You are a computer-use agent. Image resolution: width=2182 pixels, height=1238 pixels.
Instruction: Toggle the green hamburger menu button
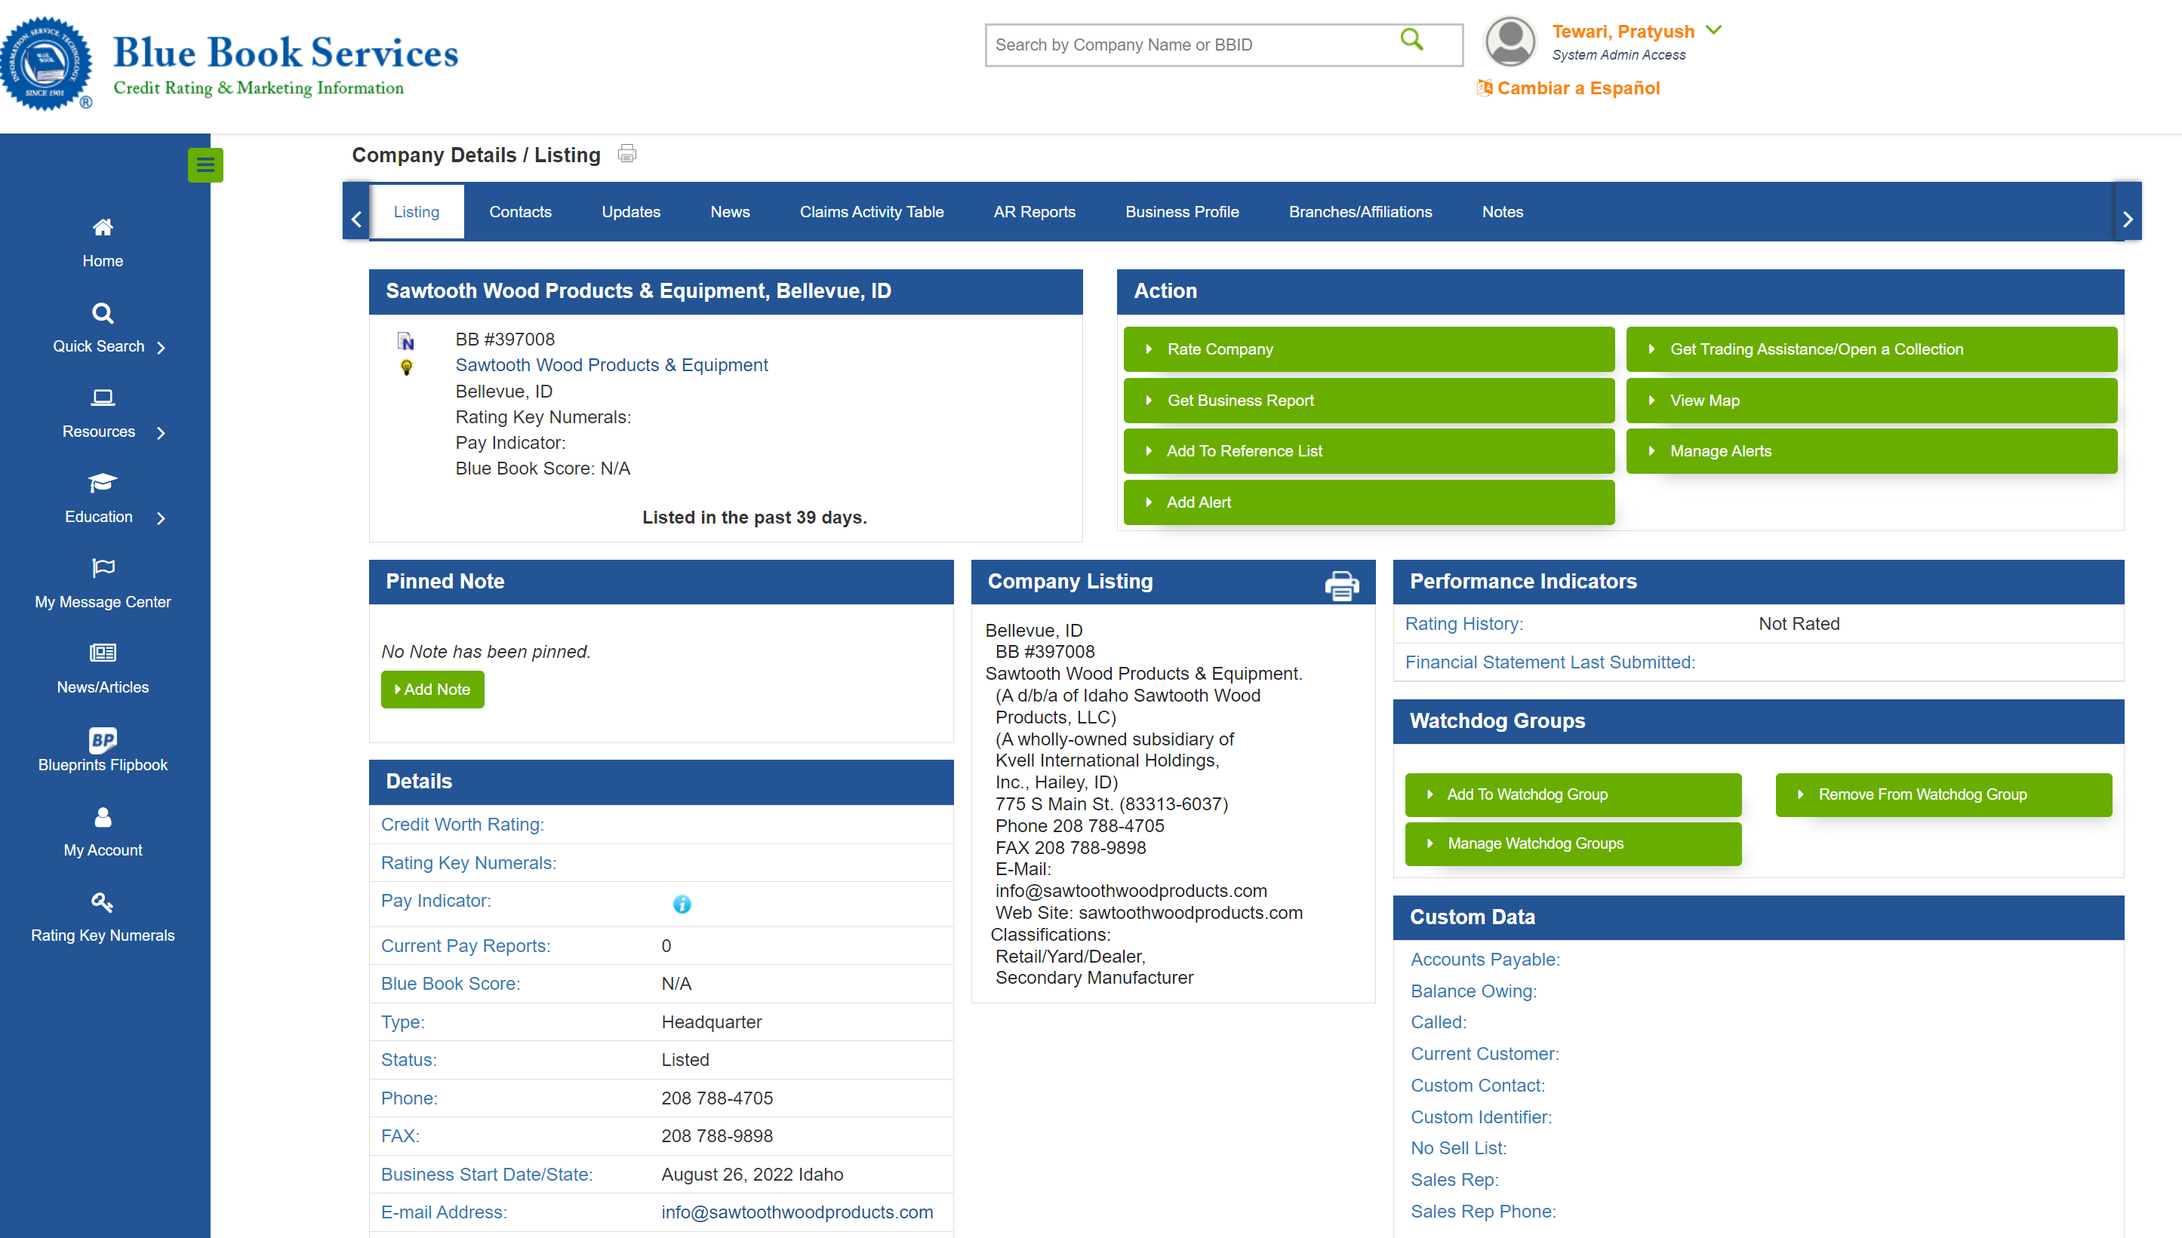[205, 165]
